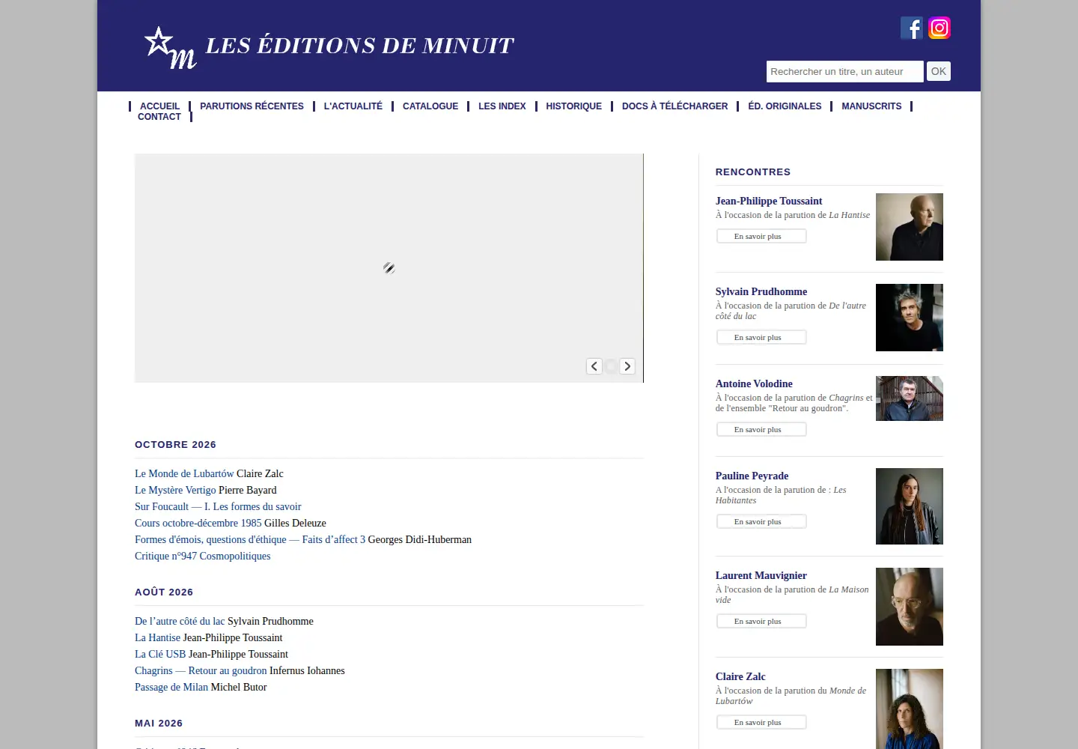Open ÉD. ORIGINALES menu item
The height and width of the screenshot is (749, 1078).
[785, 106]
